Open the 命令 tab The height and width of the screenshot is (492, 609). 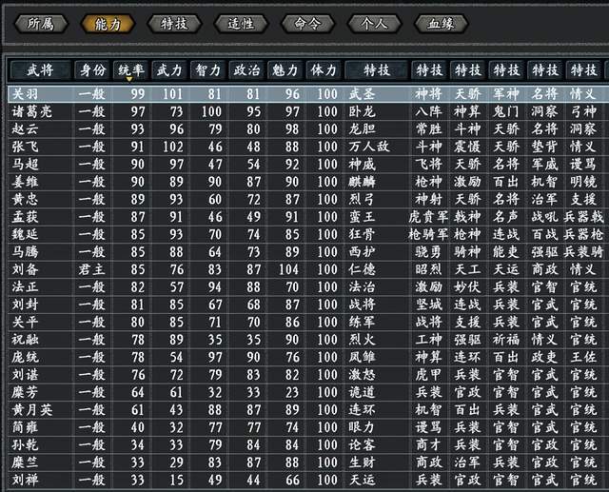click(307, 24)
